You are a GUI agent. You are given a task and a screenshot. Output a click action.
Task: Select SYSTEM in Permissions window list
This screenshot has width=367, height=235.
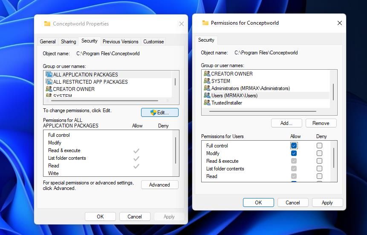pyautogui.click(x=266, y=81)
